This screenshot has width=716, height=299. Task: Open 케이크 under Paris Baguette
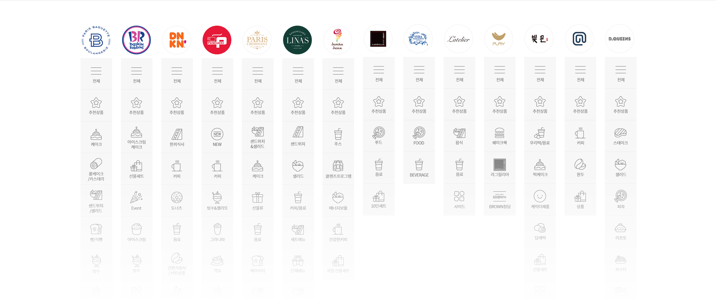tap(96, 138)
